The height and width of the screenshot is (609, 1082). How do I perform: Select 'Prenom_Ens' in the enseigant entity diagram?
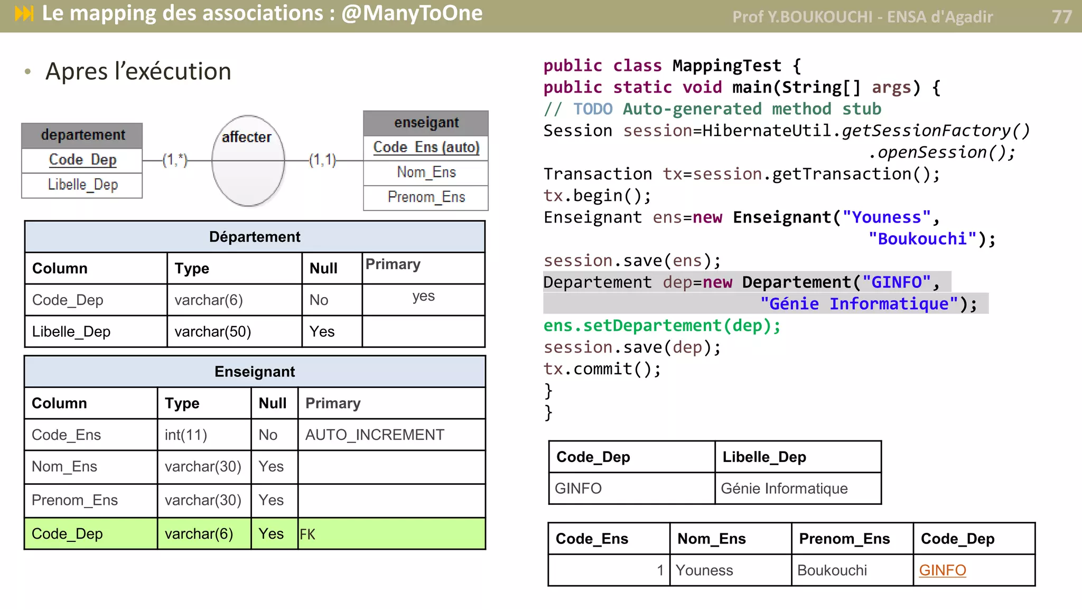426,197
